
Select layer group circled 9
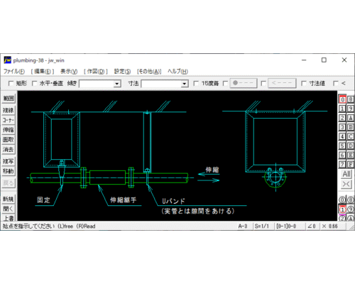pyautogui.click(x=351, y=209)
